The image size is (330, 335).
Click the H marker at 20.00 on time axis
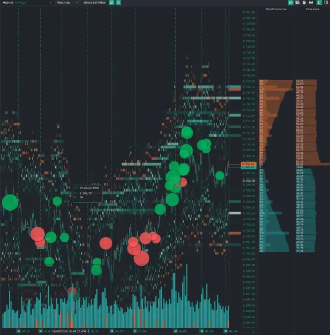coord(135,331)
